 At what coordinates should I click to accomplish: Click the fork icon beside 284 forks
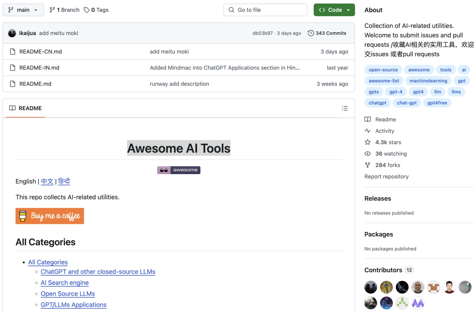pyautogui.click(x=368, y=165)
